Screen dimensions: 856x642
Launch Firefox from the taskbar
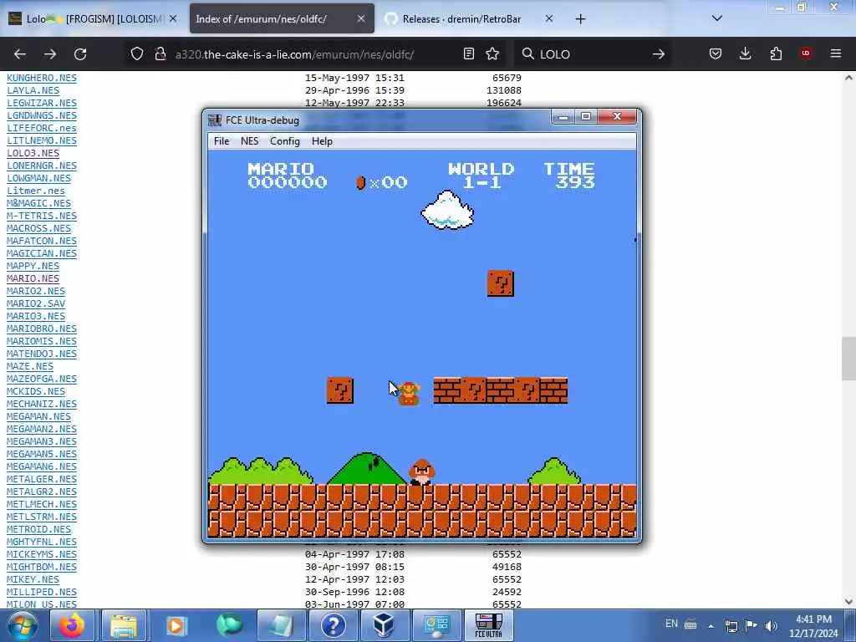pyautogui.click(x=72, y=625)
